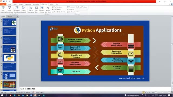Close the slide thumbnail pane
The width and height of the screenshot is (173, 97).
18,16
